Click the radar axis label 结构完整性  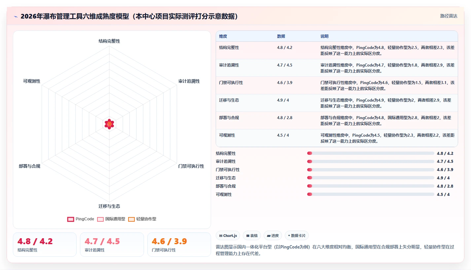[109, 41]
